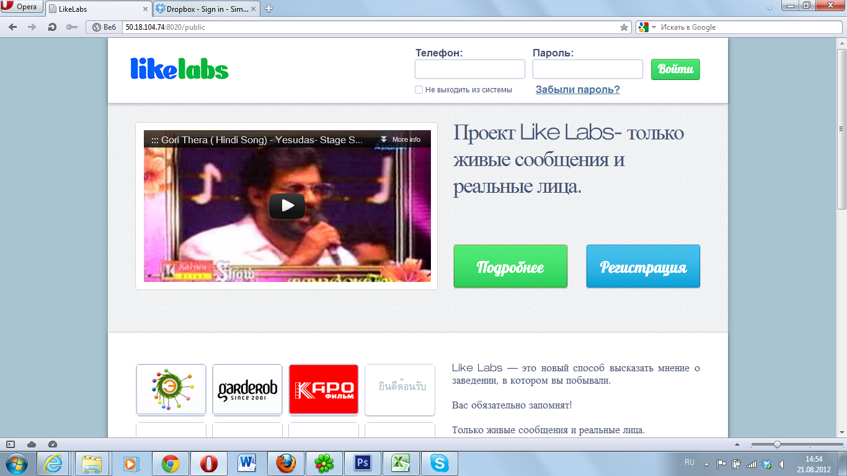This screenshot has height=476, width=847.
Task: Toggle the Opera Turbo icon in the status bar
Action: [x=53, y=444]
